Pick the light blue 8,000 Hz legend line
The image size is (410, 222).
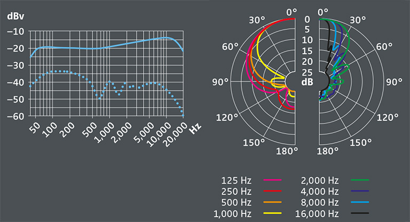point(360,202)
